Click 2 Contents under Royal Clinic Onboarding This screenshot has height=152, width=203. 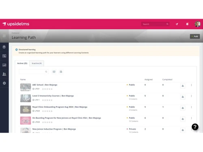point(133,110)
